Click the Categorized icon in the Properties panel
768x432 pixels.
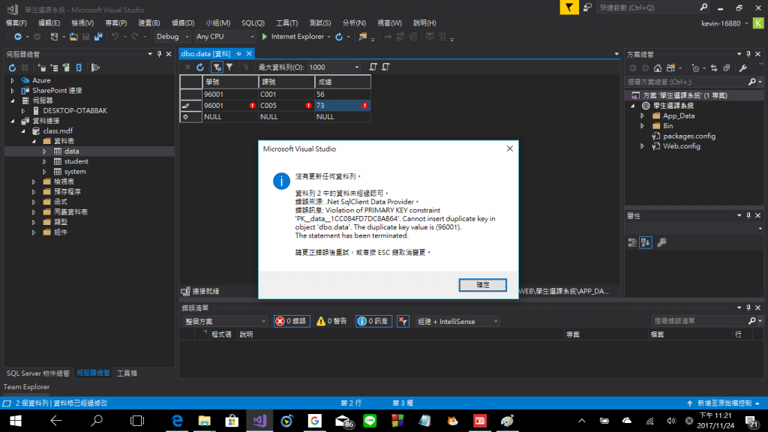632,242
